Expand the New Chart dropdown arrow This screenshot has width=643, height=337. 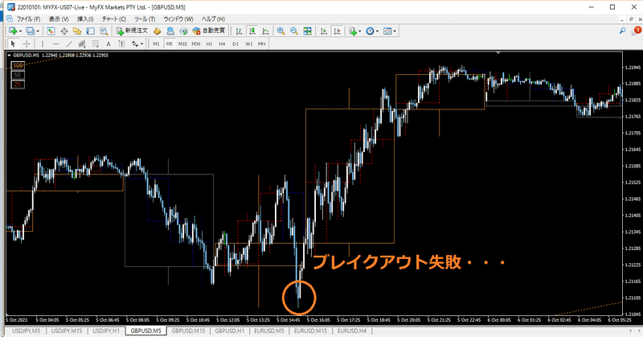(x=19, y=31)
